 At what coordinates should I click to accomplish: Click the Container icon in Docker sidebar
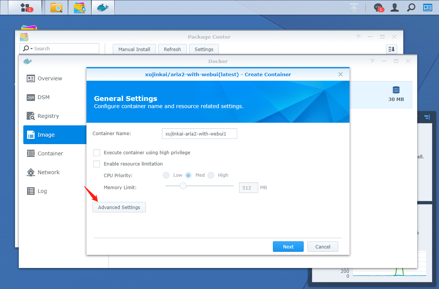point(30,154)
